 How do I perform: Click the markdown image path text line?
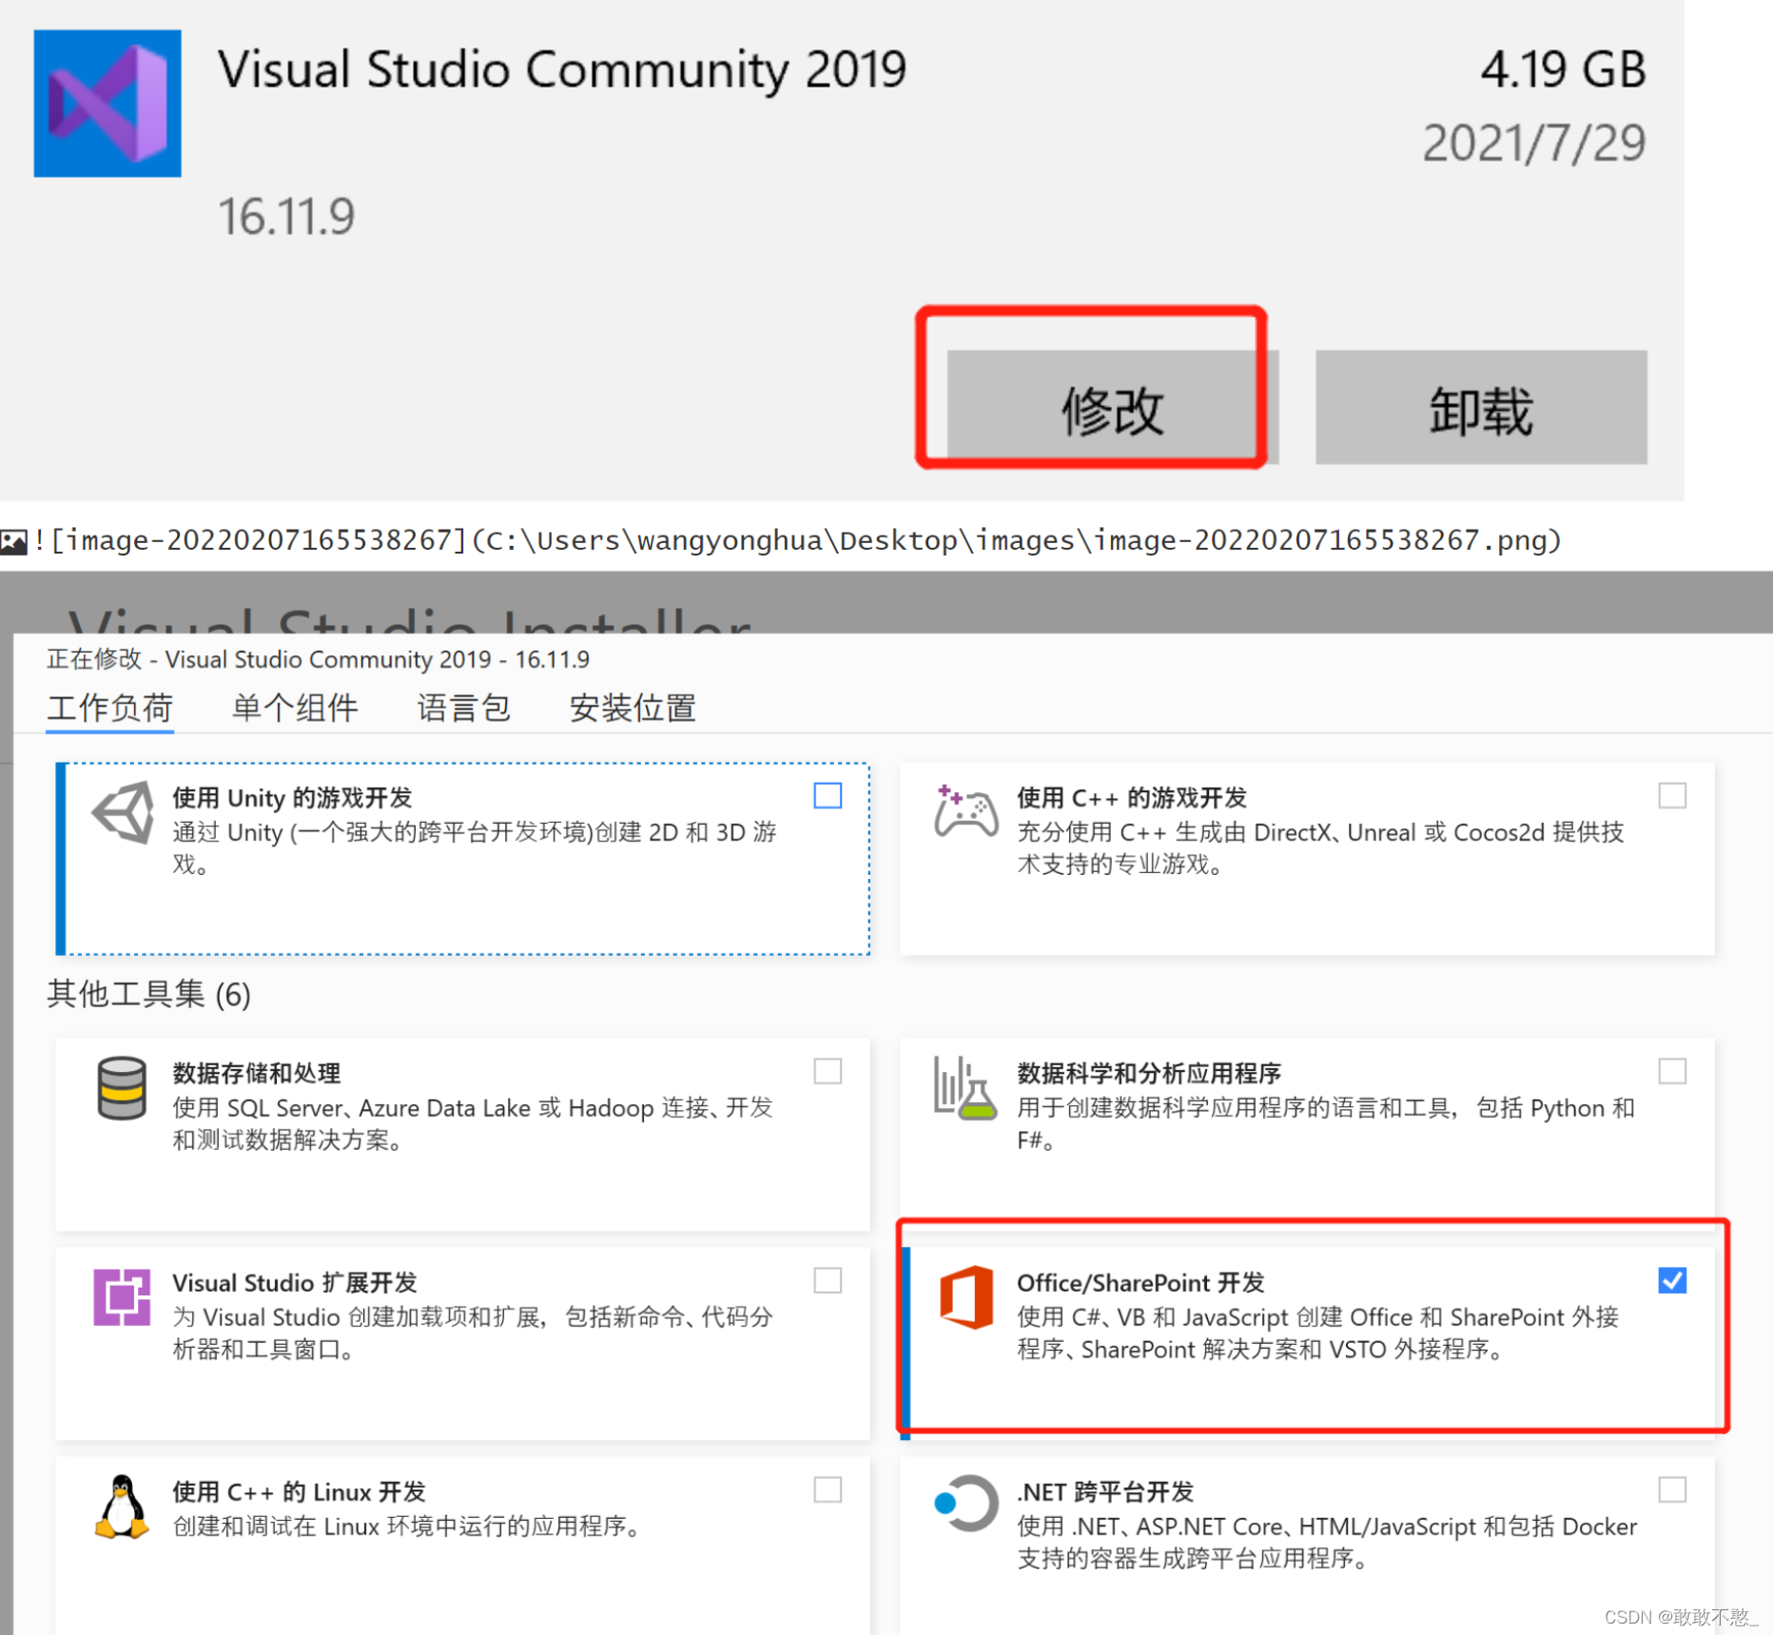[797, 540]
